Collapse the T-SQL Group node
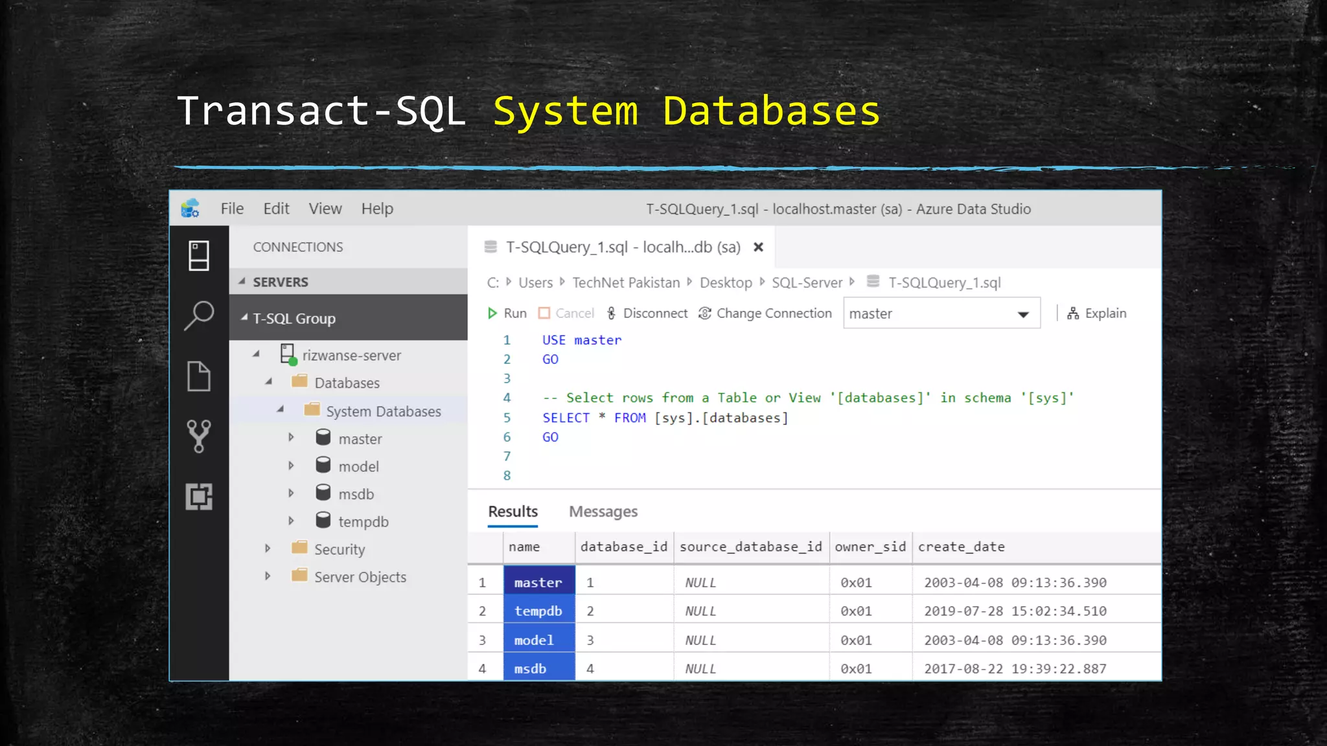 click(244, 318)
